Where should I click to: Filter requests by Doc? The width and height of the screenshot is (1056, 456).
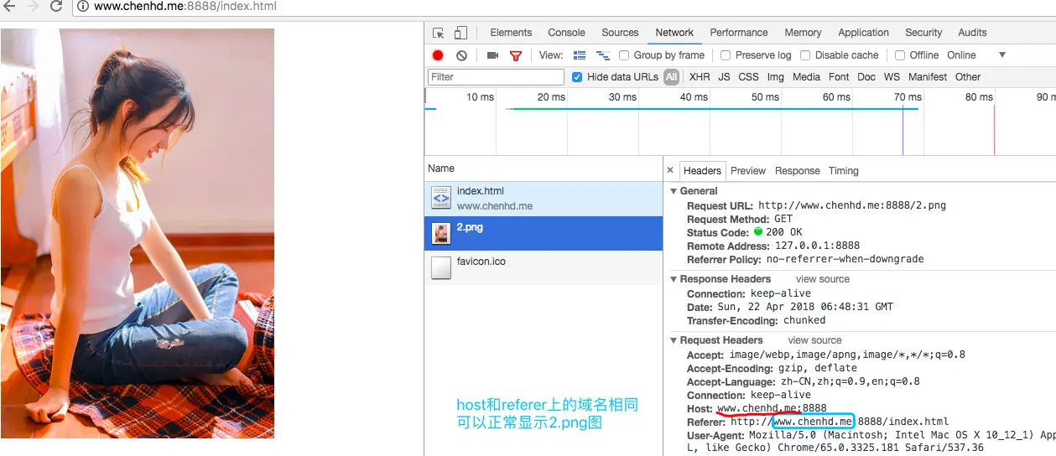pyautogui.click(x=866, y=77)
